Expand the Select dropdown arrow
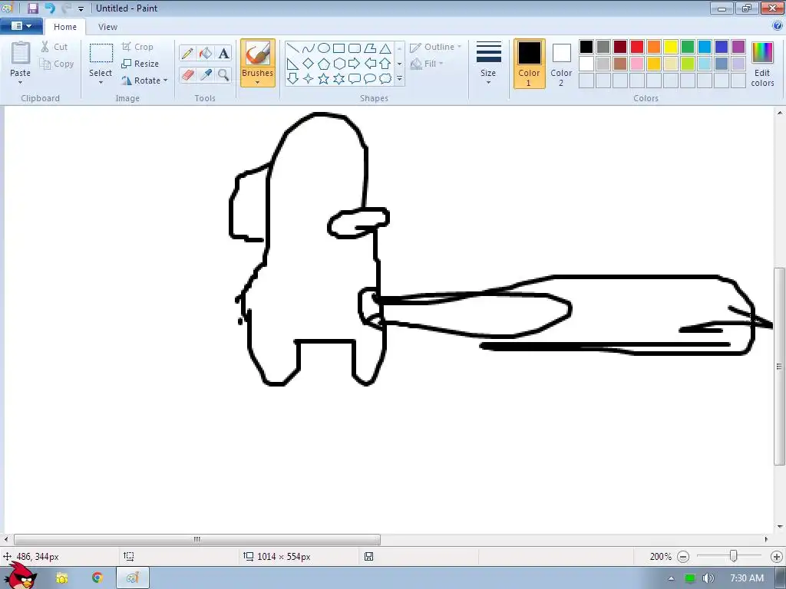Screen dimensions: 786x589 click(101, 83)
